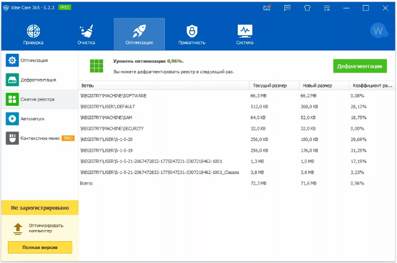
Task: Click Не зарегистрировано yellow banner
Action: 40,208
